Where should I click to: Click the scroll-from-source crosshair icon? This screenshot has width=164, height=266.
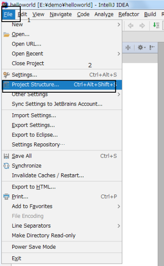128,48
